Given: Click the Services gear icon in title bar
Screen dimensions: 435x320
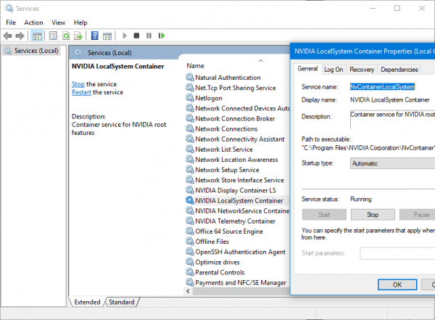Looking at the screenshot, I should coord(9,8).
